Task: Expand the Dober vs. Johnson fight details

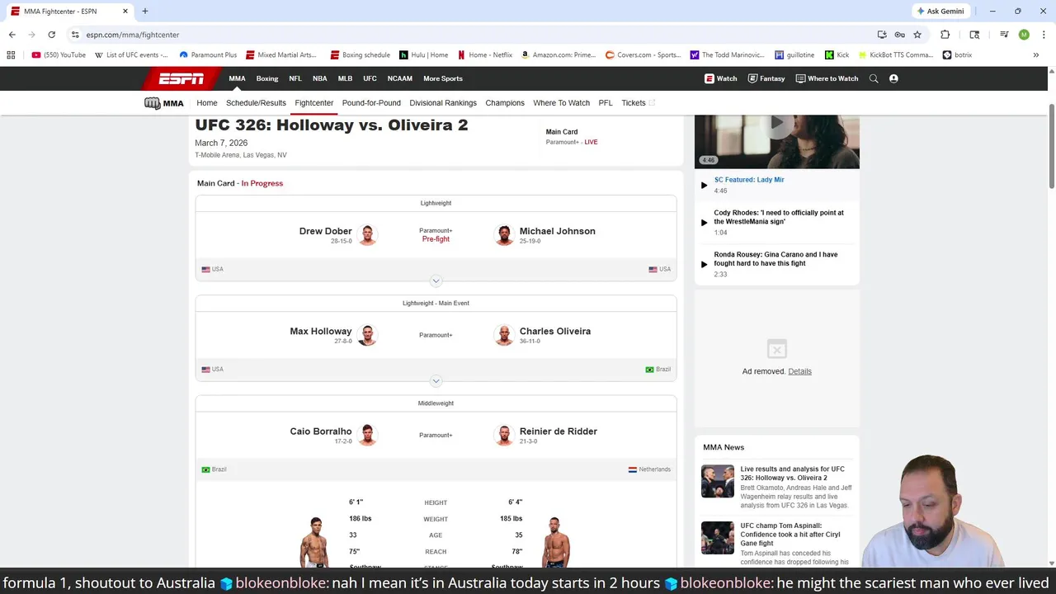Action: pos(436,281)
